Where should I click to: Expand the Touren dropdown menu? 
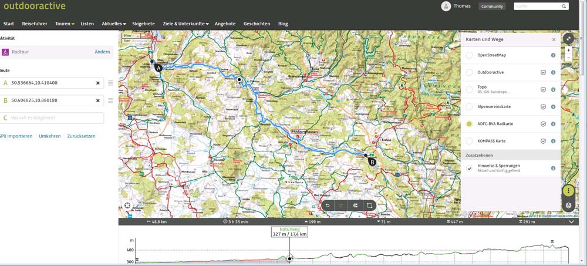[x=65, y=24]
